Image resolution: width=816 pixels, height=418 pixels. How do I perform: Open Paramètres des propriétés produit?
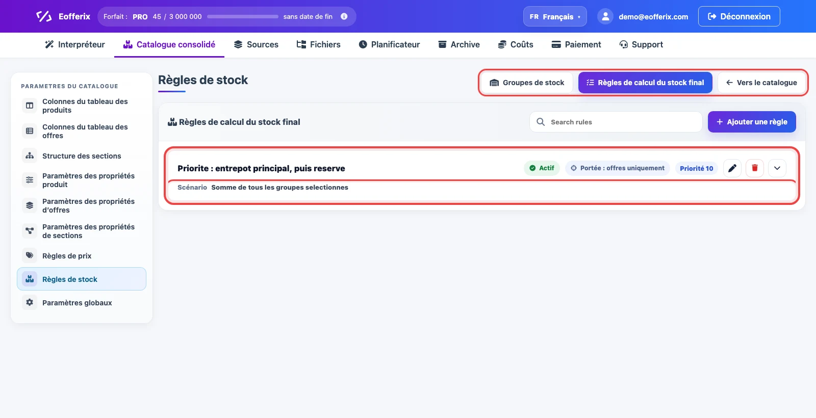(82, 180)
